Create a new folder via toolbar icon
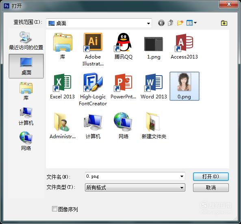Viewport: 241px width, 224px height. click(x=180, y=23)
